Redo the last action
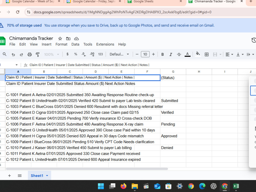The image size is (256, 192). [x=22, y=54]
